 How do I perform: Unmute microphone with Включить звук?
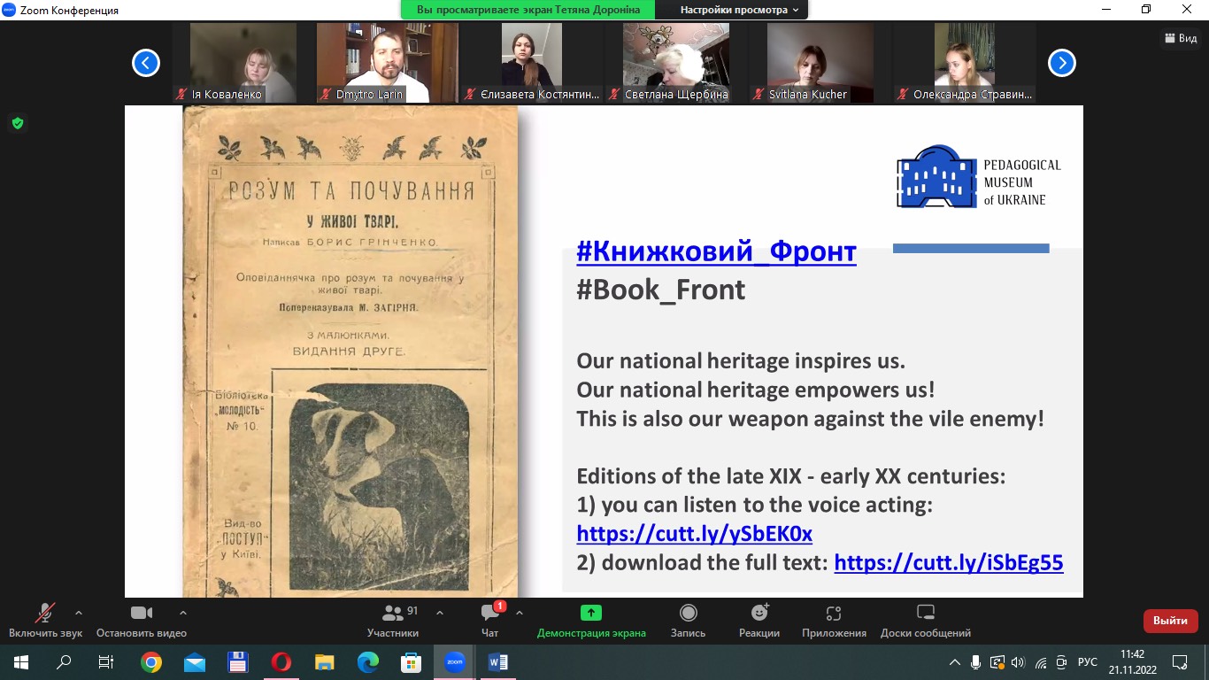44,613
